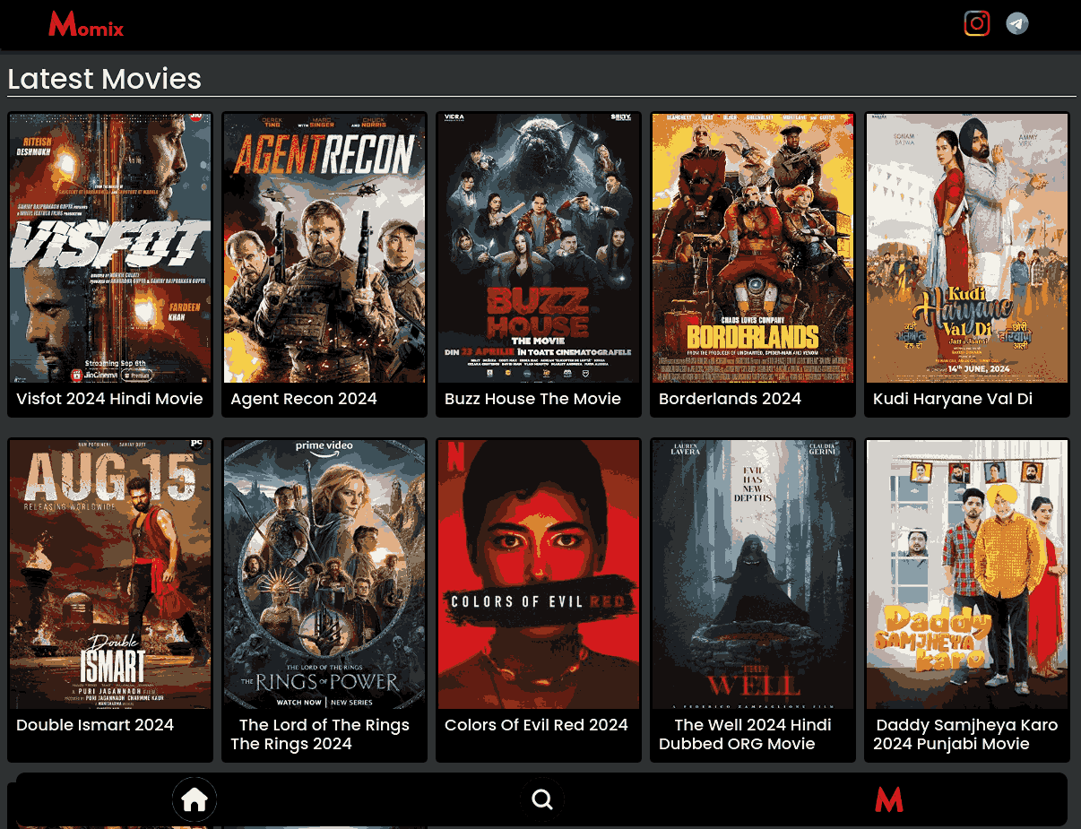Screen dimensions: 1081x829
Task: Click 'Colors Of Evil Red 2024' title
Action: point(536,725)
